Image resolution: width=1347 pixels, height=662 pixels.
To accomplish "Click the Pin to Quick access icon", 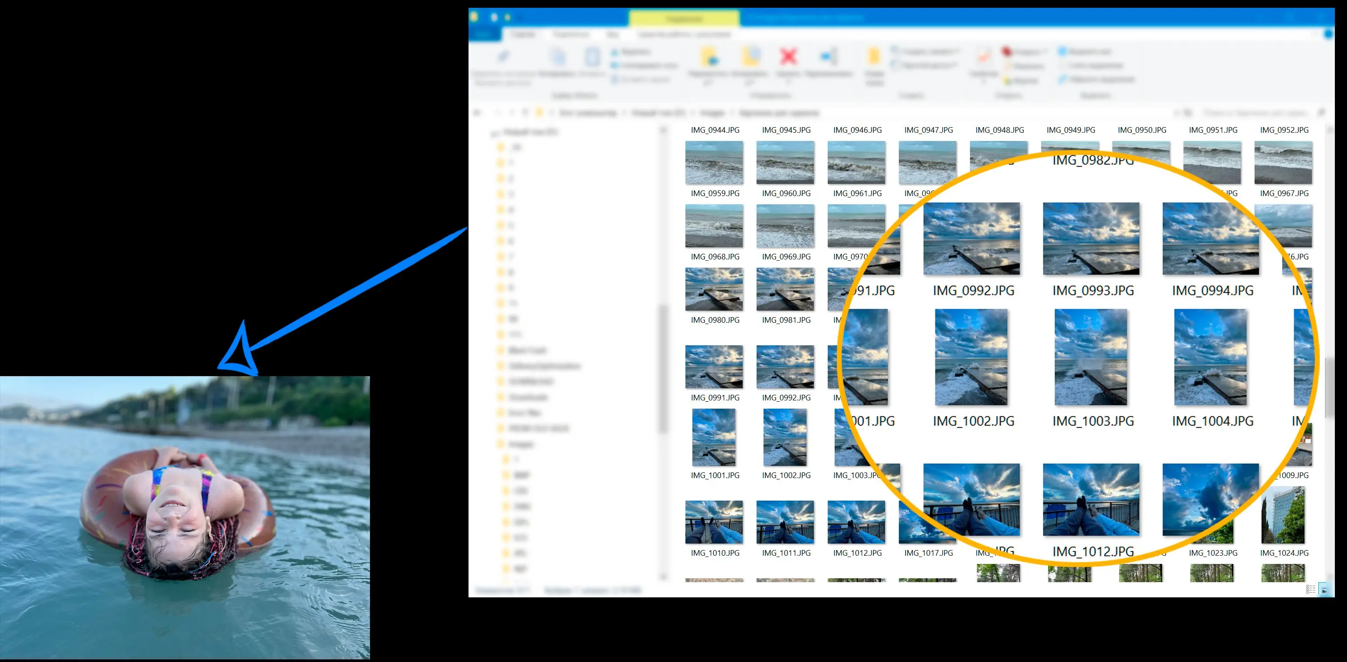I will [503, 56].
